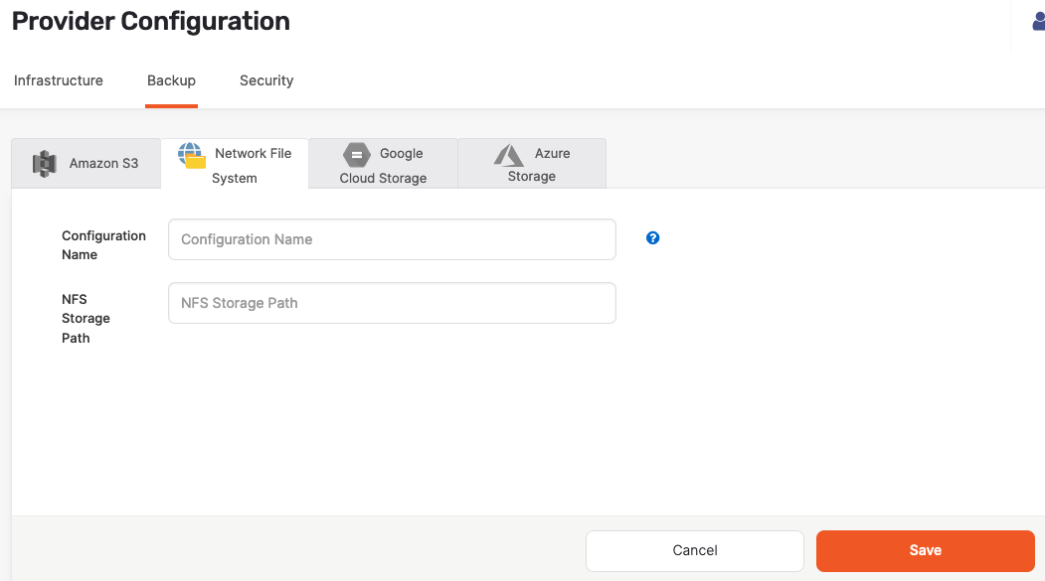This screenshot has height=581, width=1045.
Task: Select the Backup tab
Action: point(171,80)
